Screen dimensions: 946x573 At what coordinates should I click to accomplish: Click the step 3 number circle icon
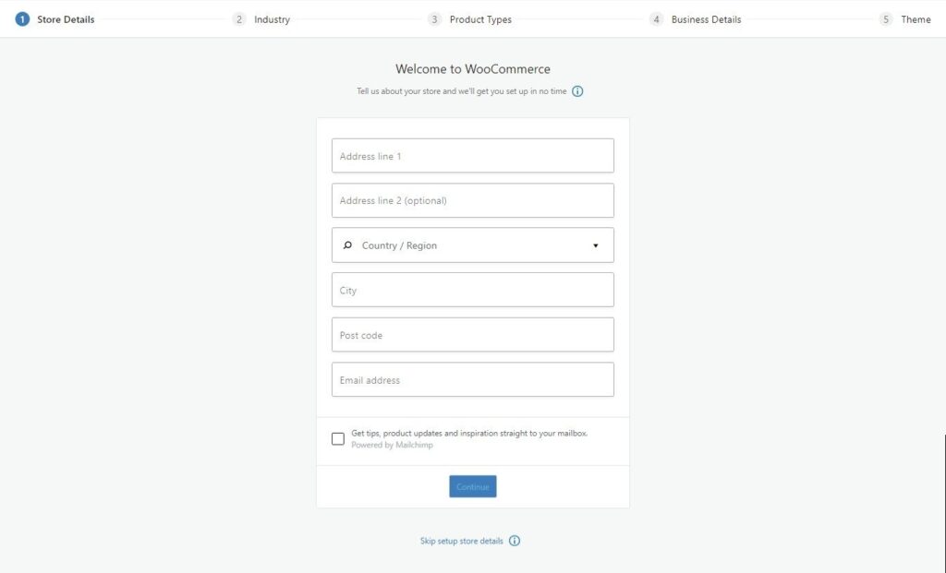(434, 19)
